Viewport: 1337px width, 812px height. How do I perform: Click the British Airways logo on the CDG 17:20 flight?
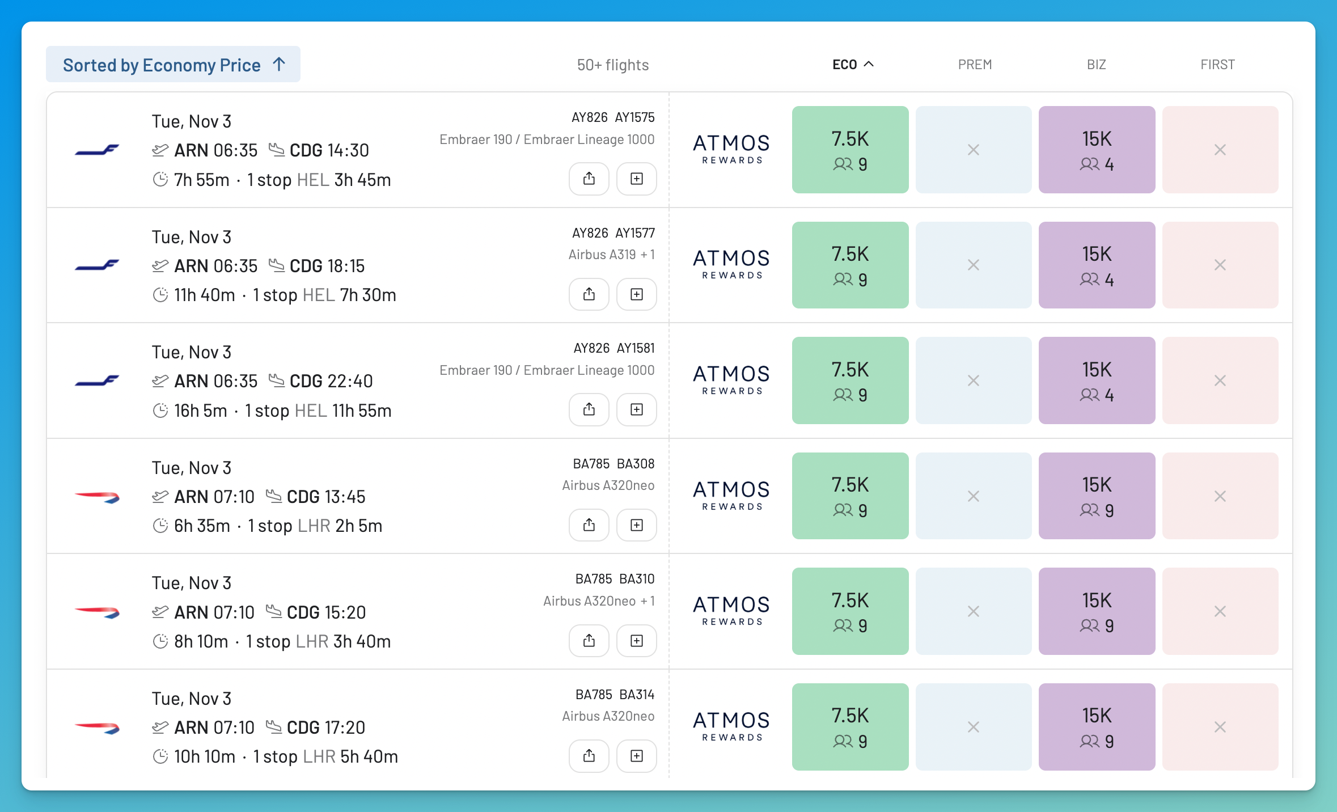(x=97, y=728)
